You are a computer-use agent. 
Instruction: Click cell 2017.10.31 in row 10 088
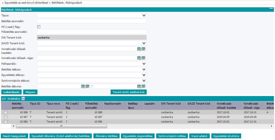[250, 112]
